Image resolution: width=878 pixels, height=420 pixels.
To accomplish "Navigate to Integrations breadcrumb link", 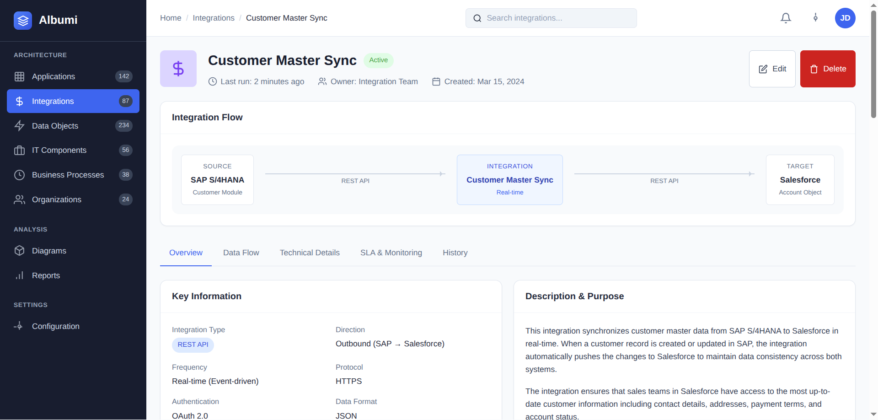I will [214, 18].
